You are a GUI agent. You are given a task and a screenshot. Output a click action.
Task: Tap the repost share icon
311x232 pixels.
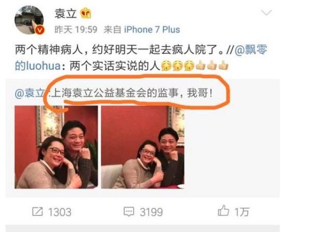pyautogui.click(x=37, y=211)
